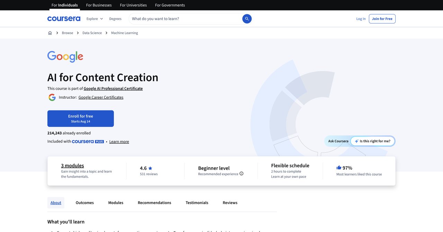Open the Google Career Certificates instructor link
The width and height of the screenshot is (443, 232).
[101, 97]
